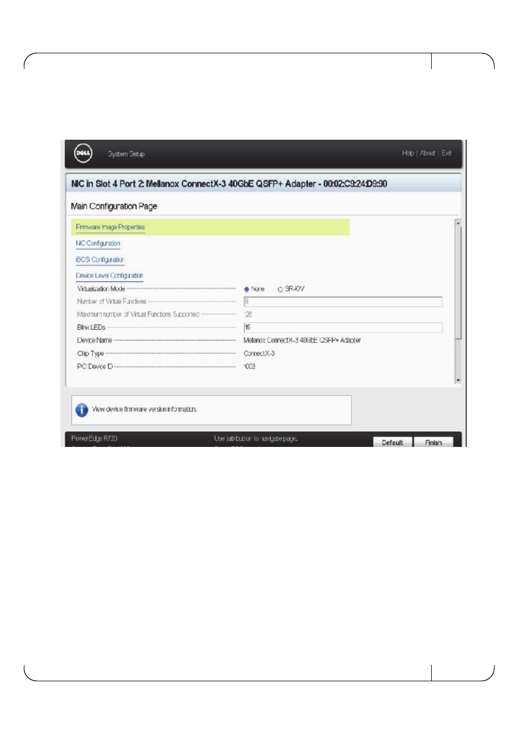This screenshot has width=518, height=734.
Task: Click scrollbar up arrow
Action: tap(458, 223)
